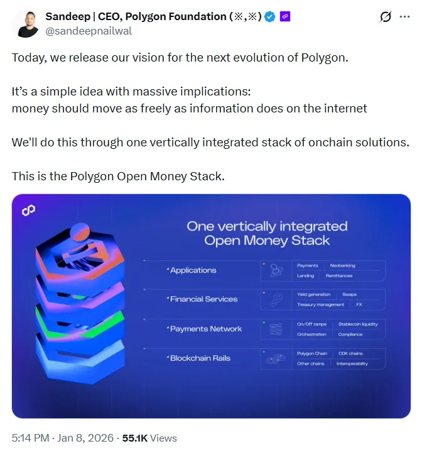The width and height of the screenshot is (422, 451).
Task: Select the Payments Network label in graphic
Action: pos(205,329)
